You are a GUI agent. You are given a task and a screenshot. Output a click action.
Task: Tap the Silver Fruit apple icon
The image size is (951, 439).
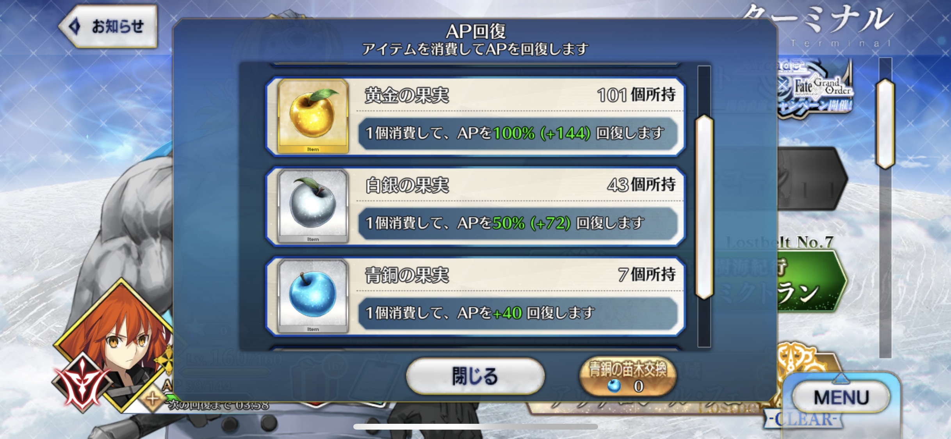tap(313, 206)
